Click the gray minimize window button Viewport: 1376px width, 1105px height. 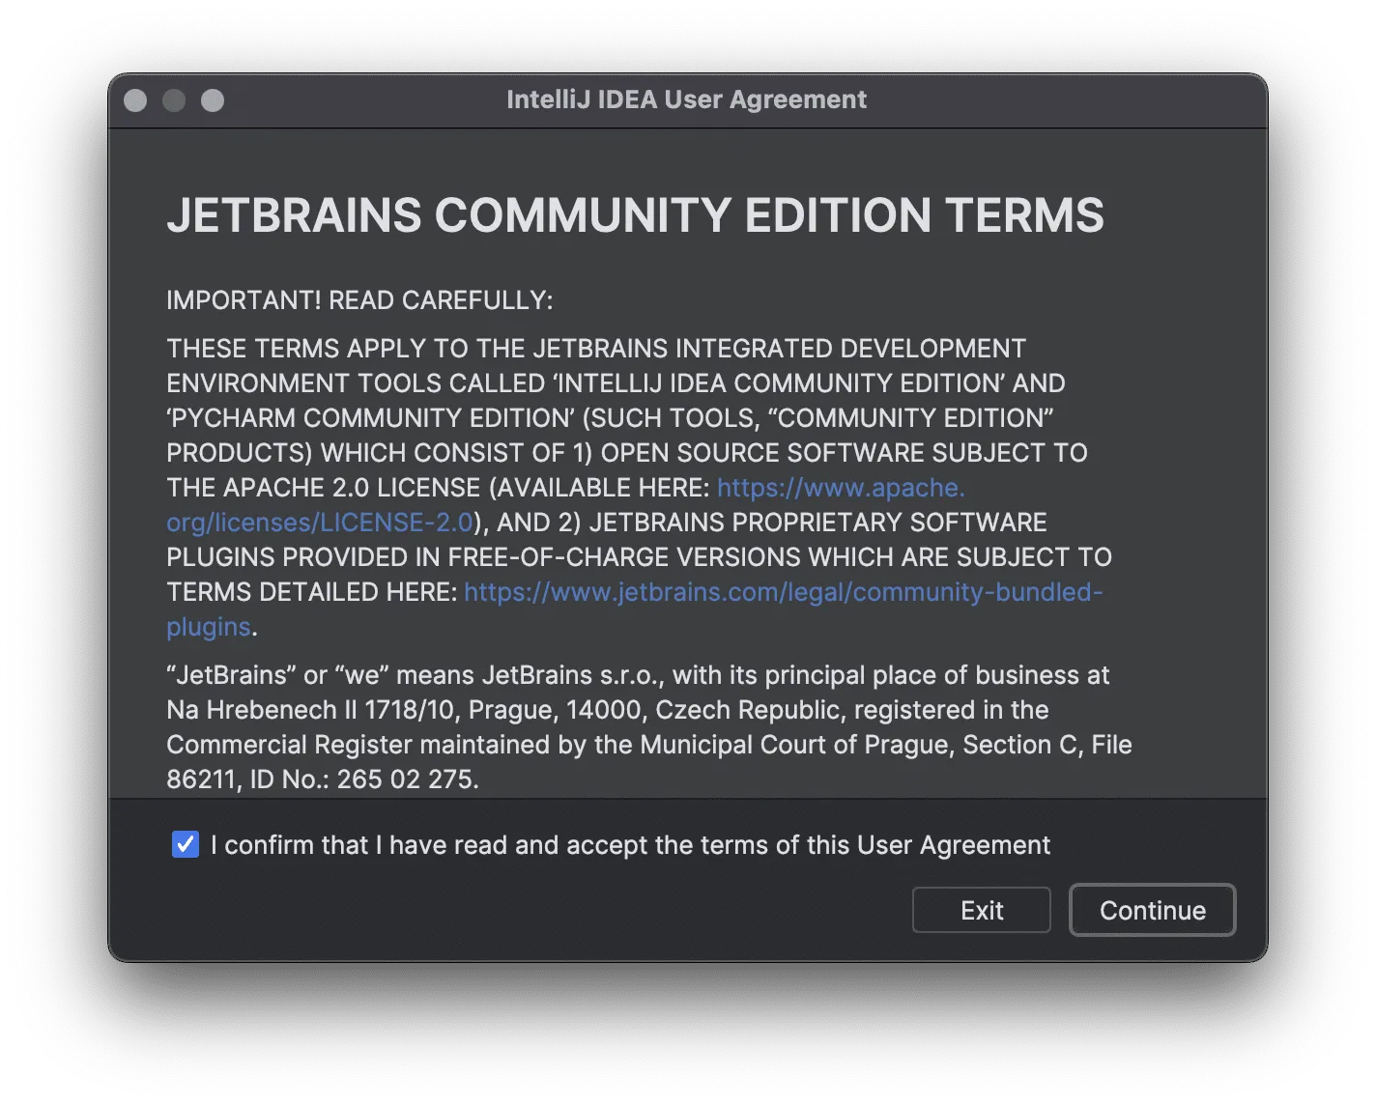click(174, 100)
